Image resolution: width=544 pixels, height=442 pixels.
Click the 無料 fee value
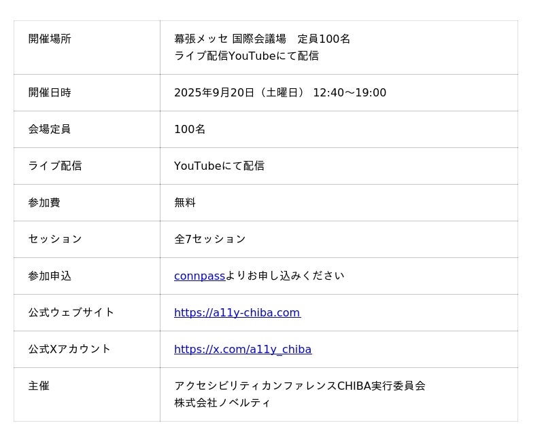[185, 202]
